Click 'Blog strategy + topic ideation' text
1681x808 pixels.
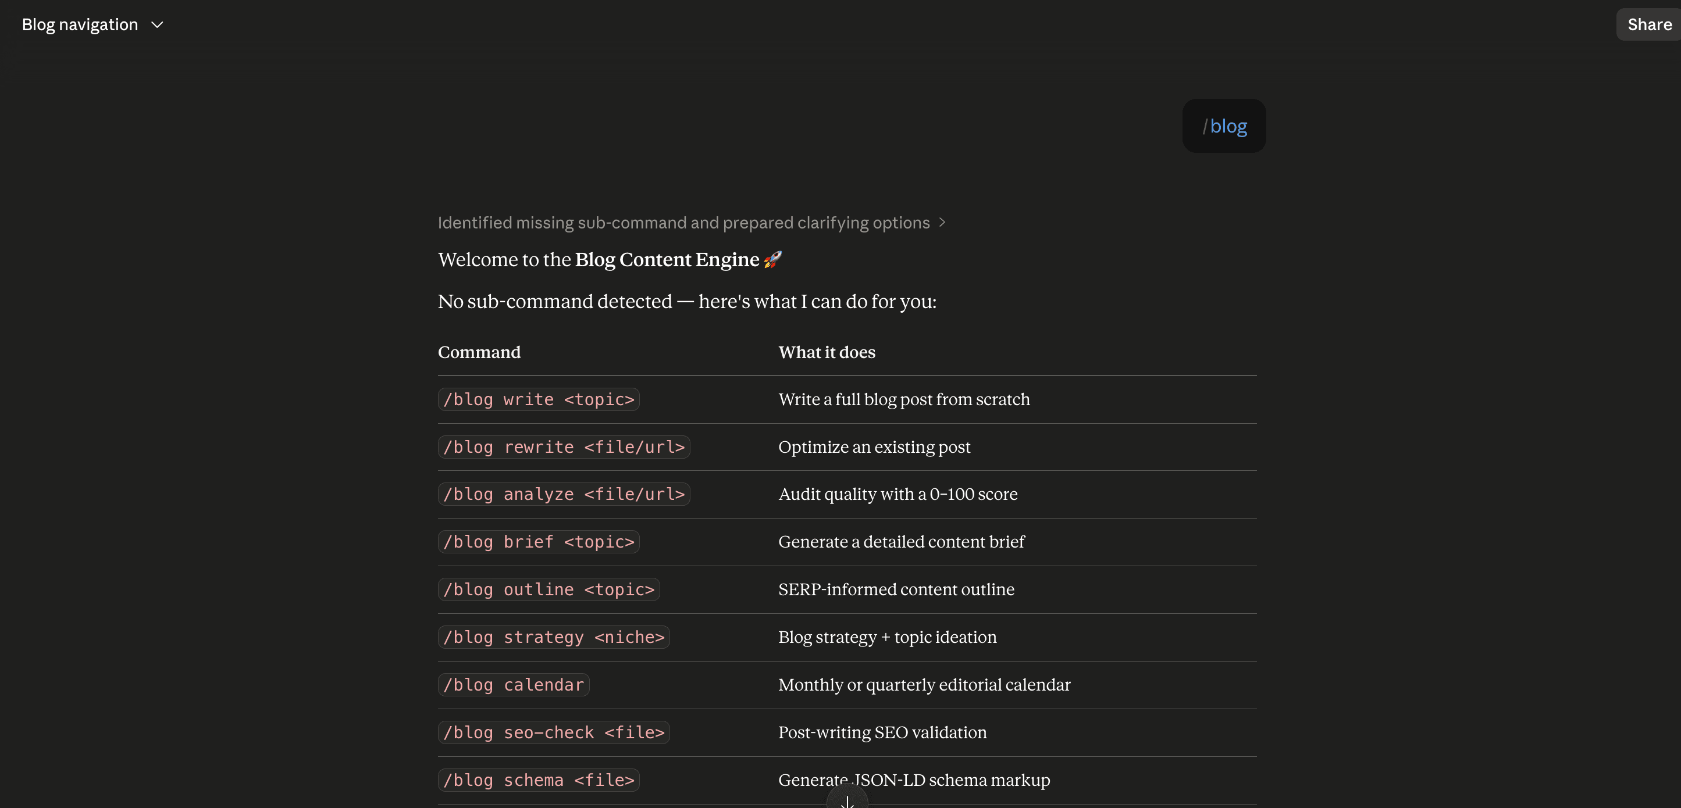(887, 637)
